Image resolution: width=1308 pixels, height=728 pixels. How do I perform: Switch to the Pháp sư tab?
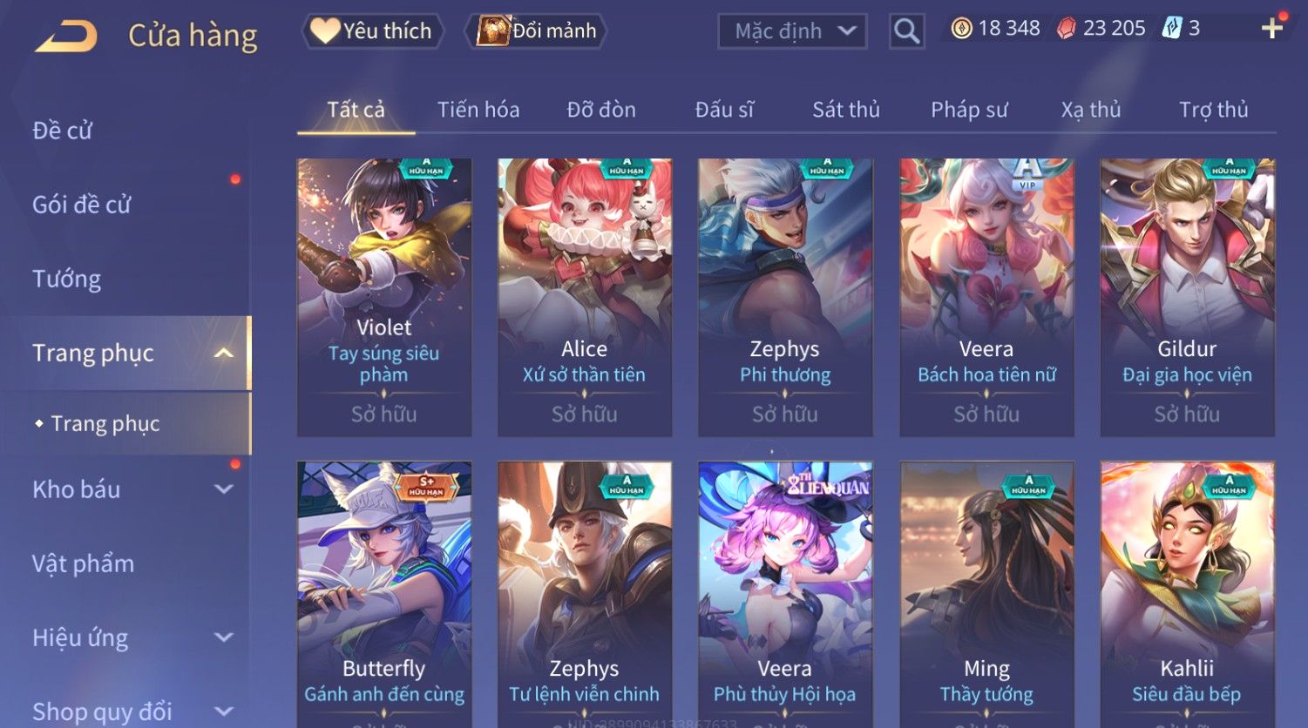[969, 110]
